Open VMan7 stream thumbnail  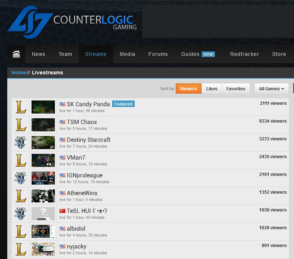point(43,160)
